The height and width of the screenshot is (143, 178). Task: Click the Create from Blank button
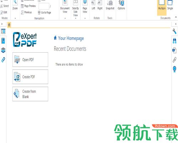[x=30, y=94]
